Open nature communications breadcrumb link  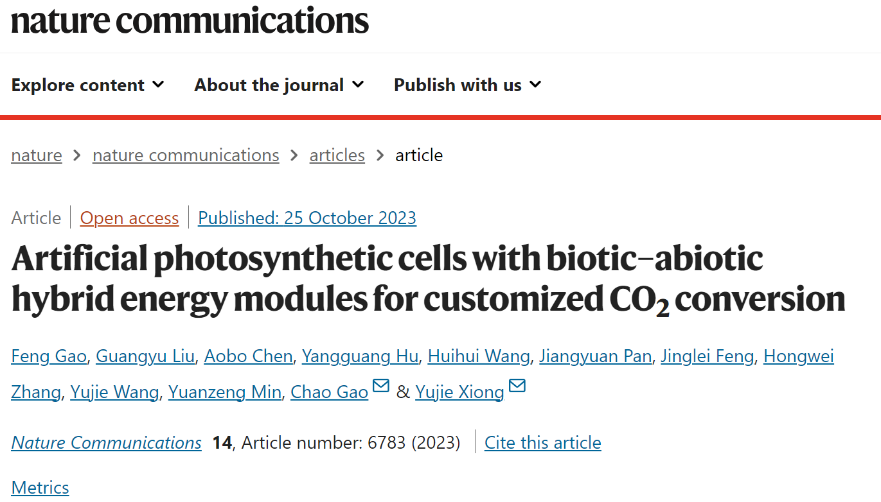(186, 155)
